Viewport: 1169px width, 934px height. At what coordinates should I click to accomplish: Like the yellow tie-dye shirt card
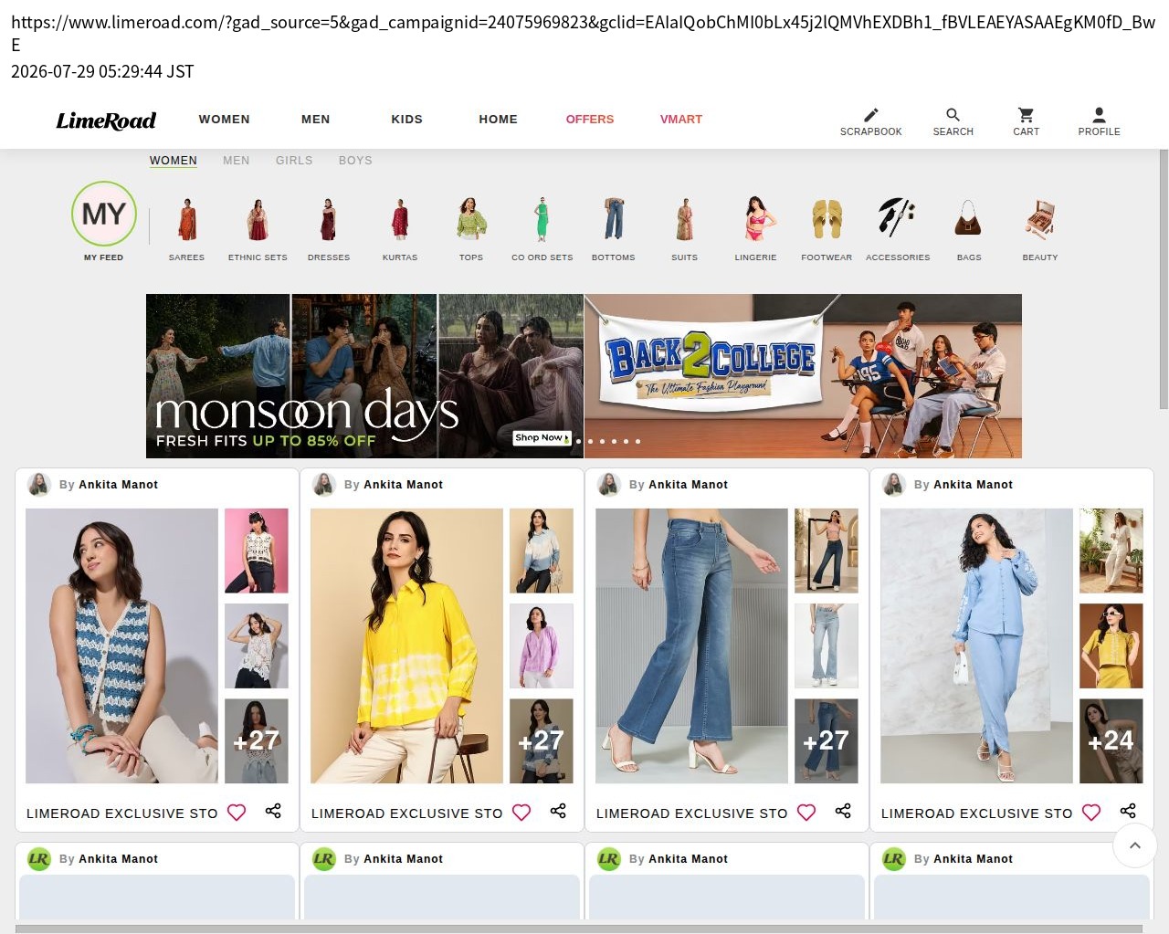(x=521, y=813)
